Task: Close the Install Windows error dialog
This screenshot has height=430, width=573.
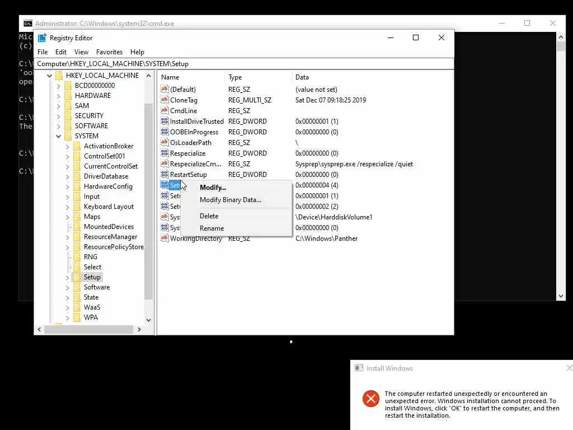Action: click(569, 368)
